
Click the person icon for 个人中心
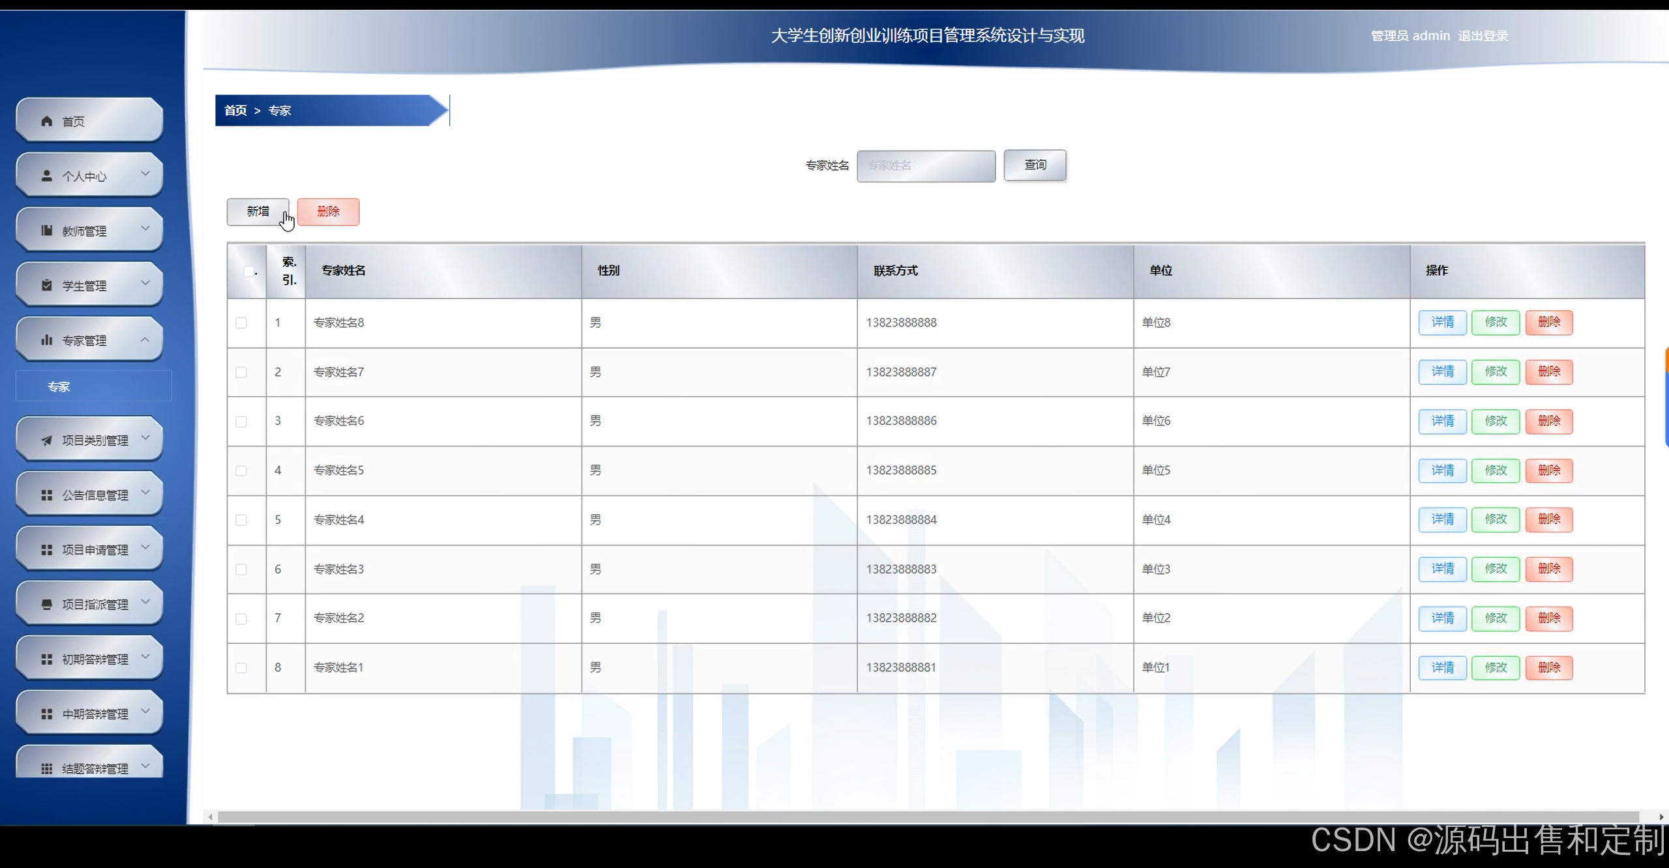(46, 176)
